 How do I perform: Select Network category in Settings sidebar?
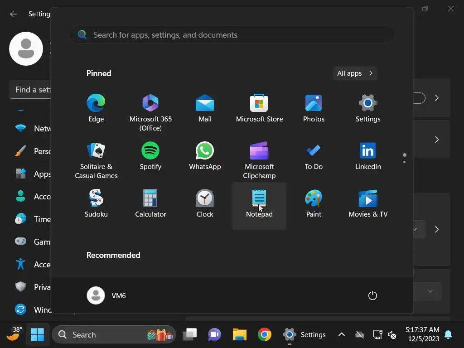pos(33,128)
